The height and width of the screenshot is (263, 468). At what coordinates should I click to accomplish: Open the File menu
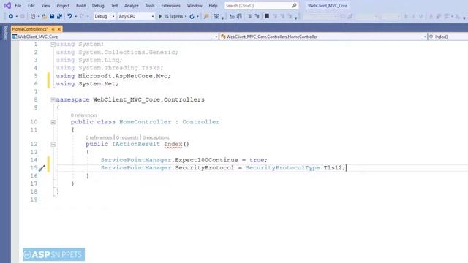coord(18,6)
